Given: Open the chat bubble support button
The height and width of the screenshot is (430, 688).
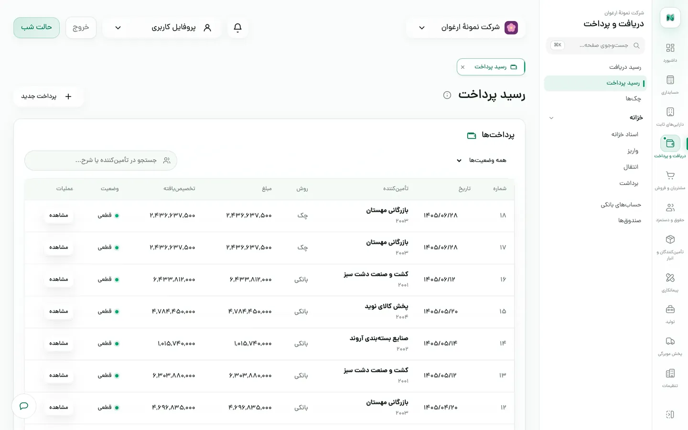Looking at the screenshot, I should coord(24,406).
